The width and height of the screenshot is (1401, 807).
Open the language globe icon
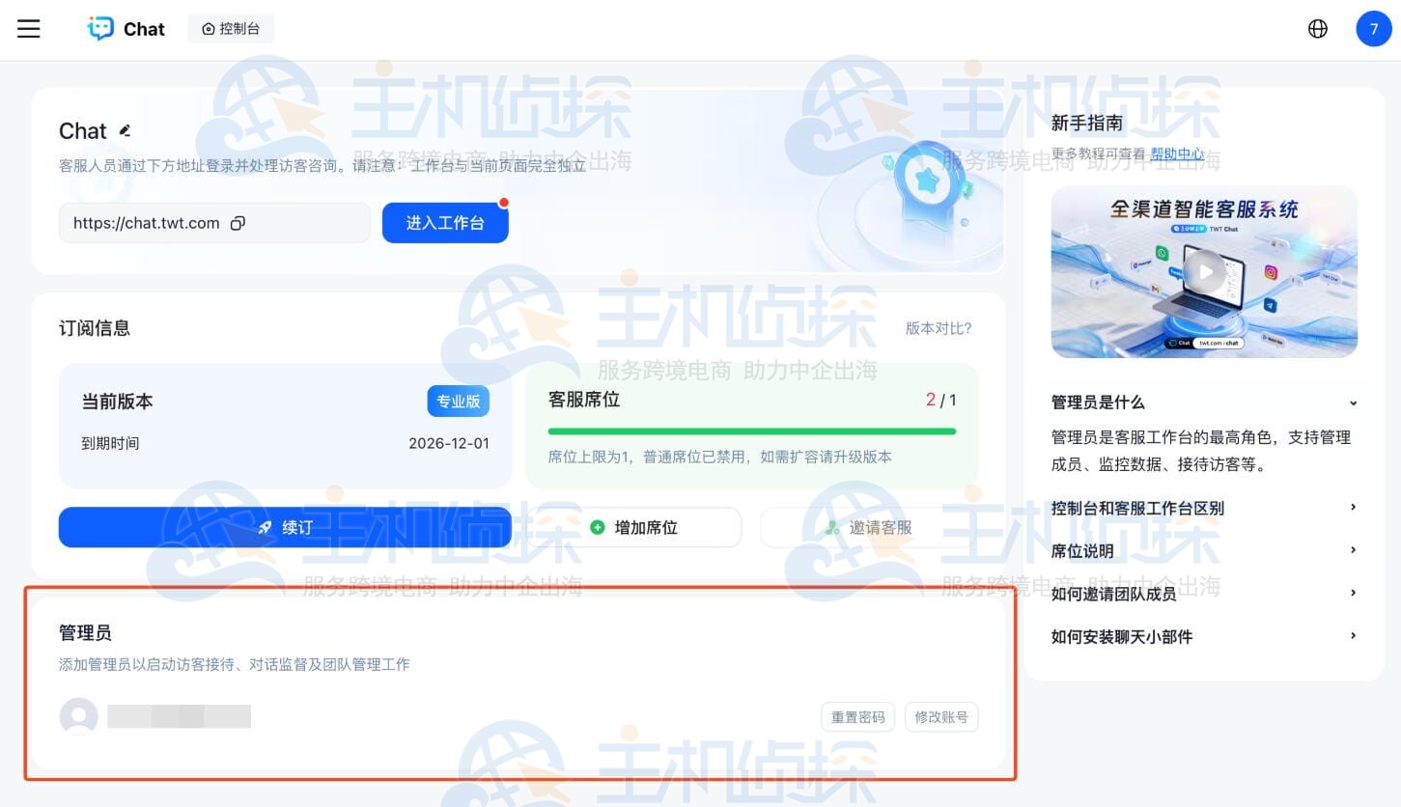click(x=1318, y=29)
